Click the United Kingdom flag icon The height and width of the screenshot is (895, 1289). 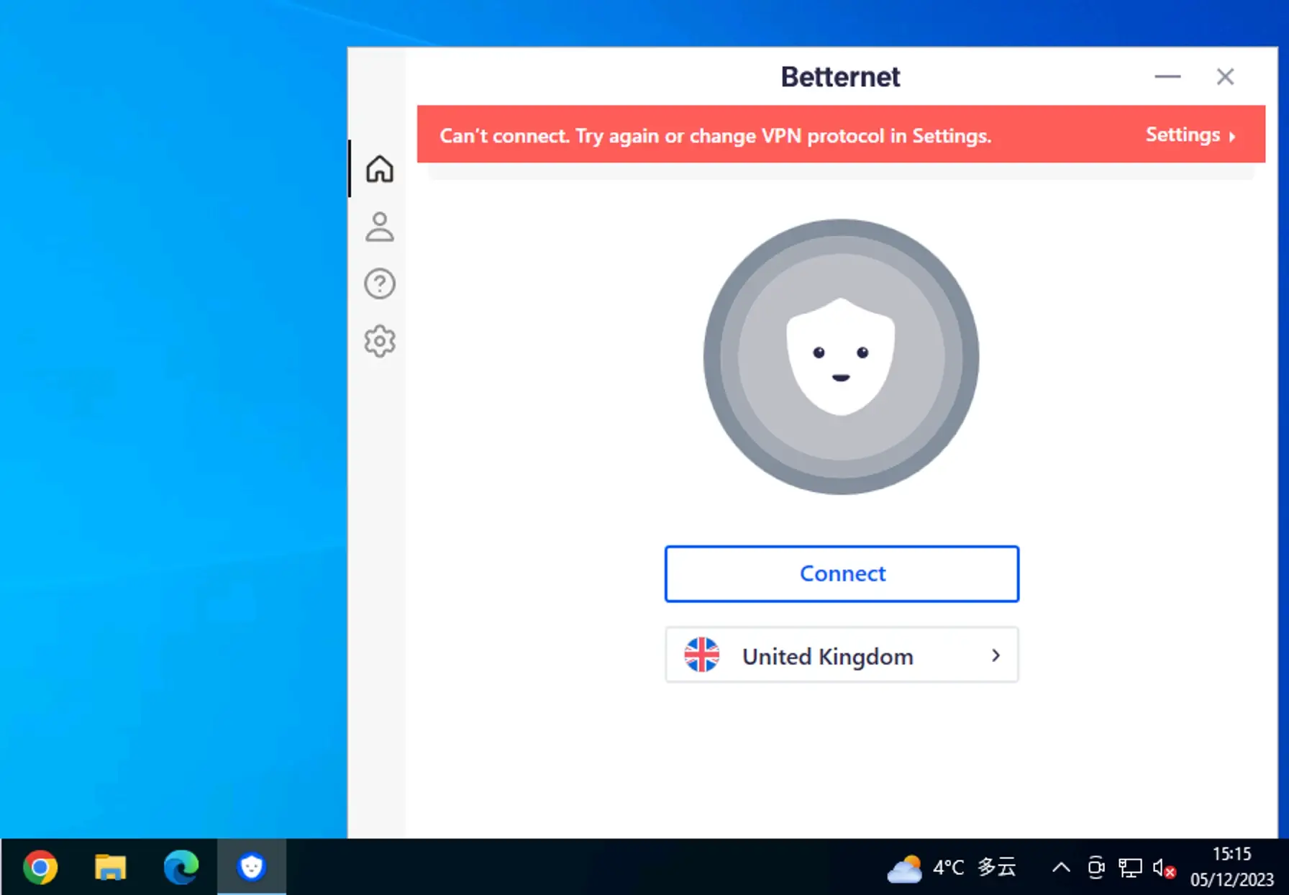(701, 655)
